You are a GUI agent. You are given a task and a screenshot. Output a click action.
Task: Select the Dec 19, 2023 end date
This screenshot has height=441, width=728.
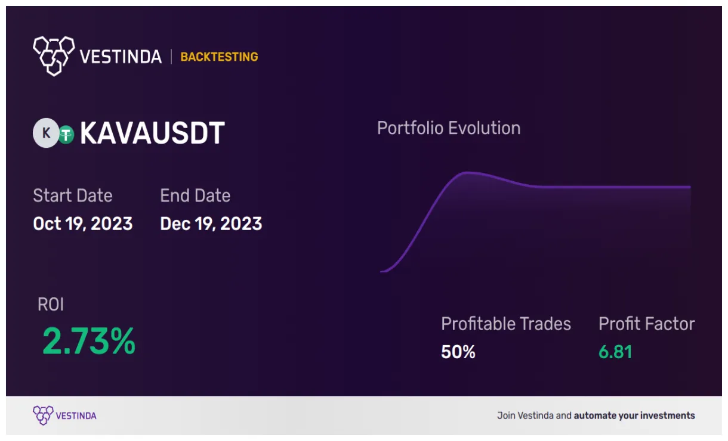pyautogui.click(x=211, y=223)
